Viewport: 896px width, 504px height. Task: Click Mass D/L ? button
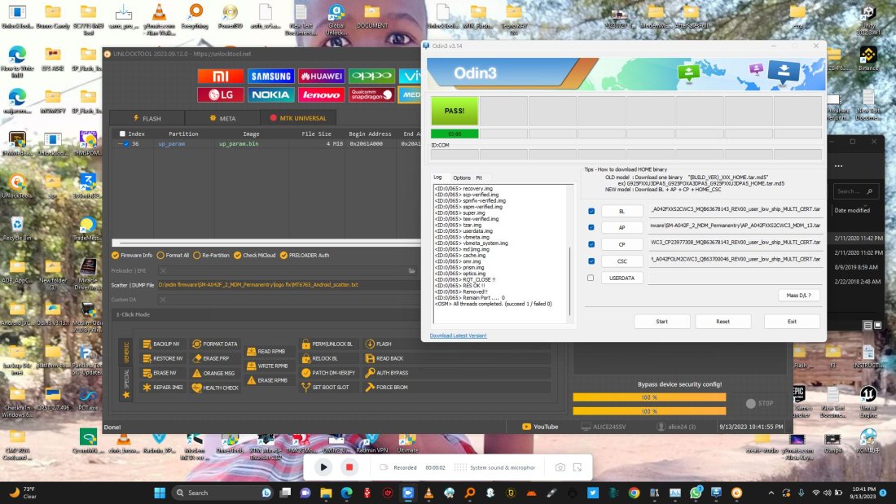798,296
